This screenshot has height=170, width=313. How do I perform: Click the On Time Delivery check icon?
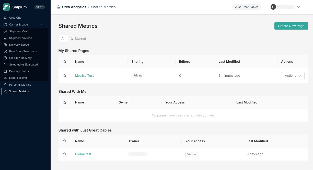point(5,58)
